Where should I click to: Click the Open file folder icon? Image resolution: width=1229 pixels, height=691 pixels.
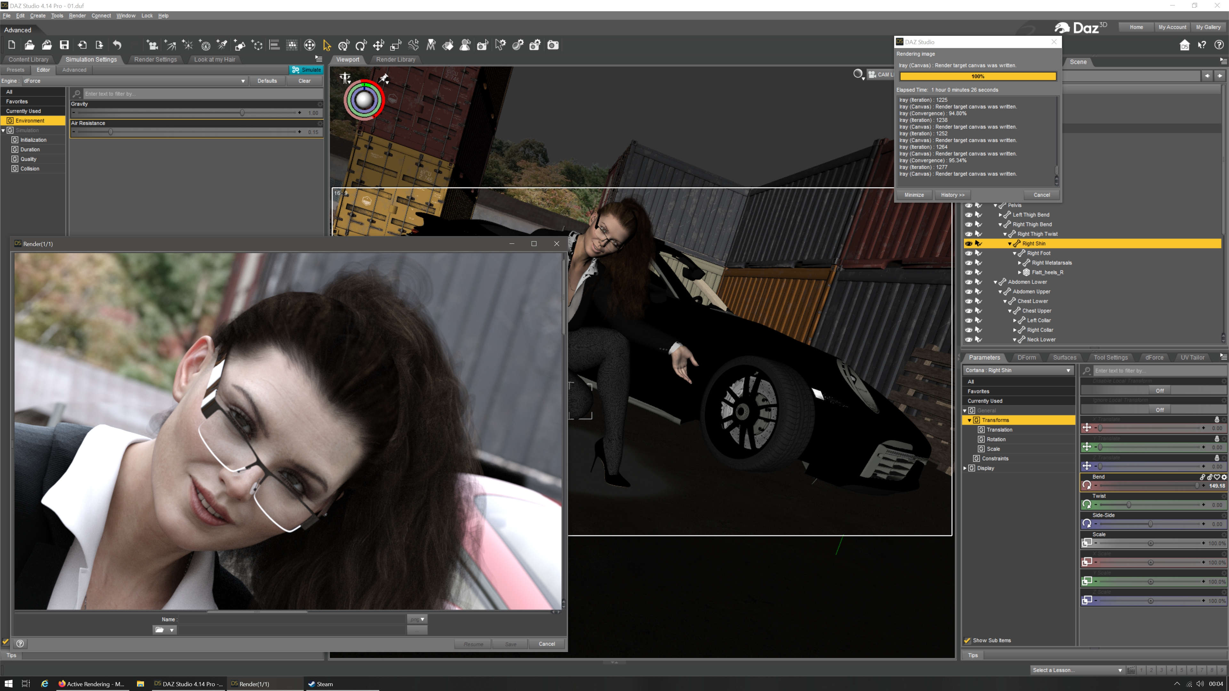coord(29,45)
